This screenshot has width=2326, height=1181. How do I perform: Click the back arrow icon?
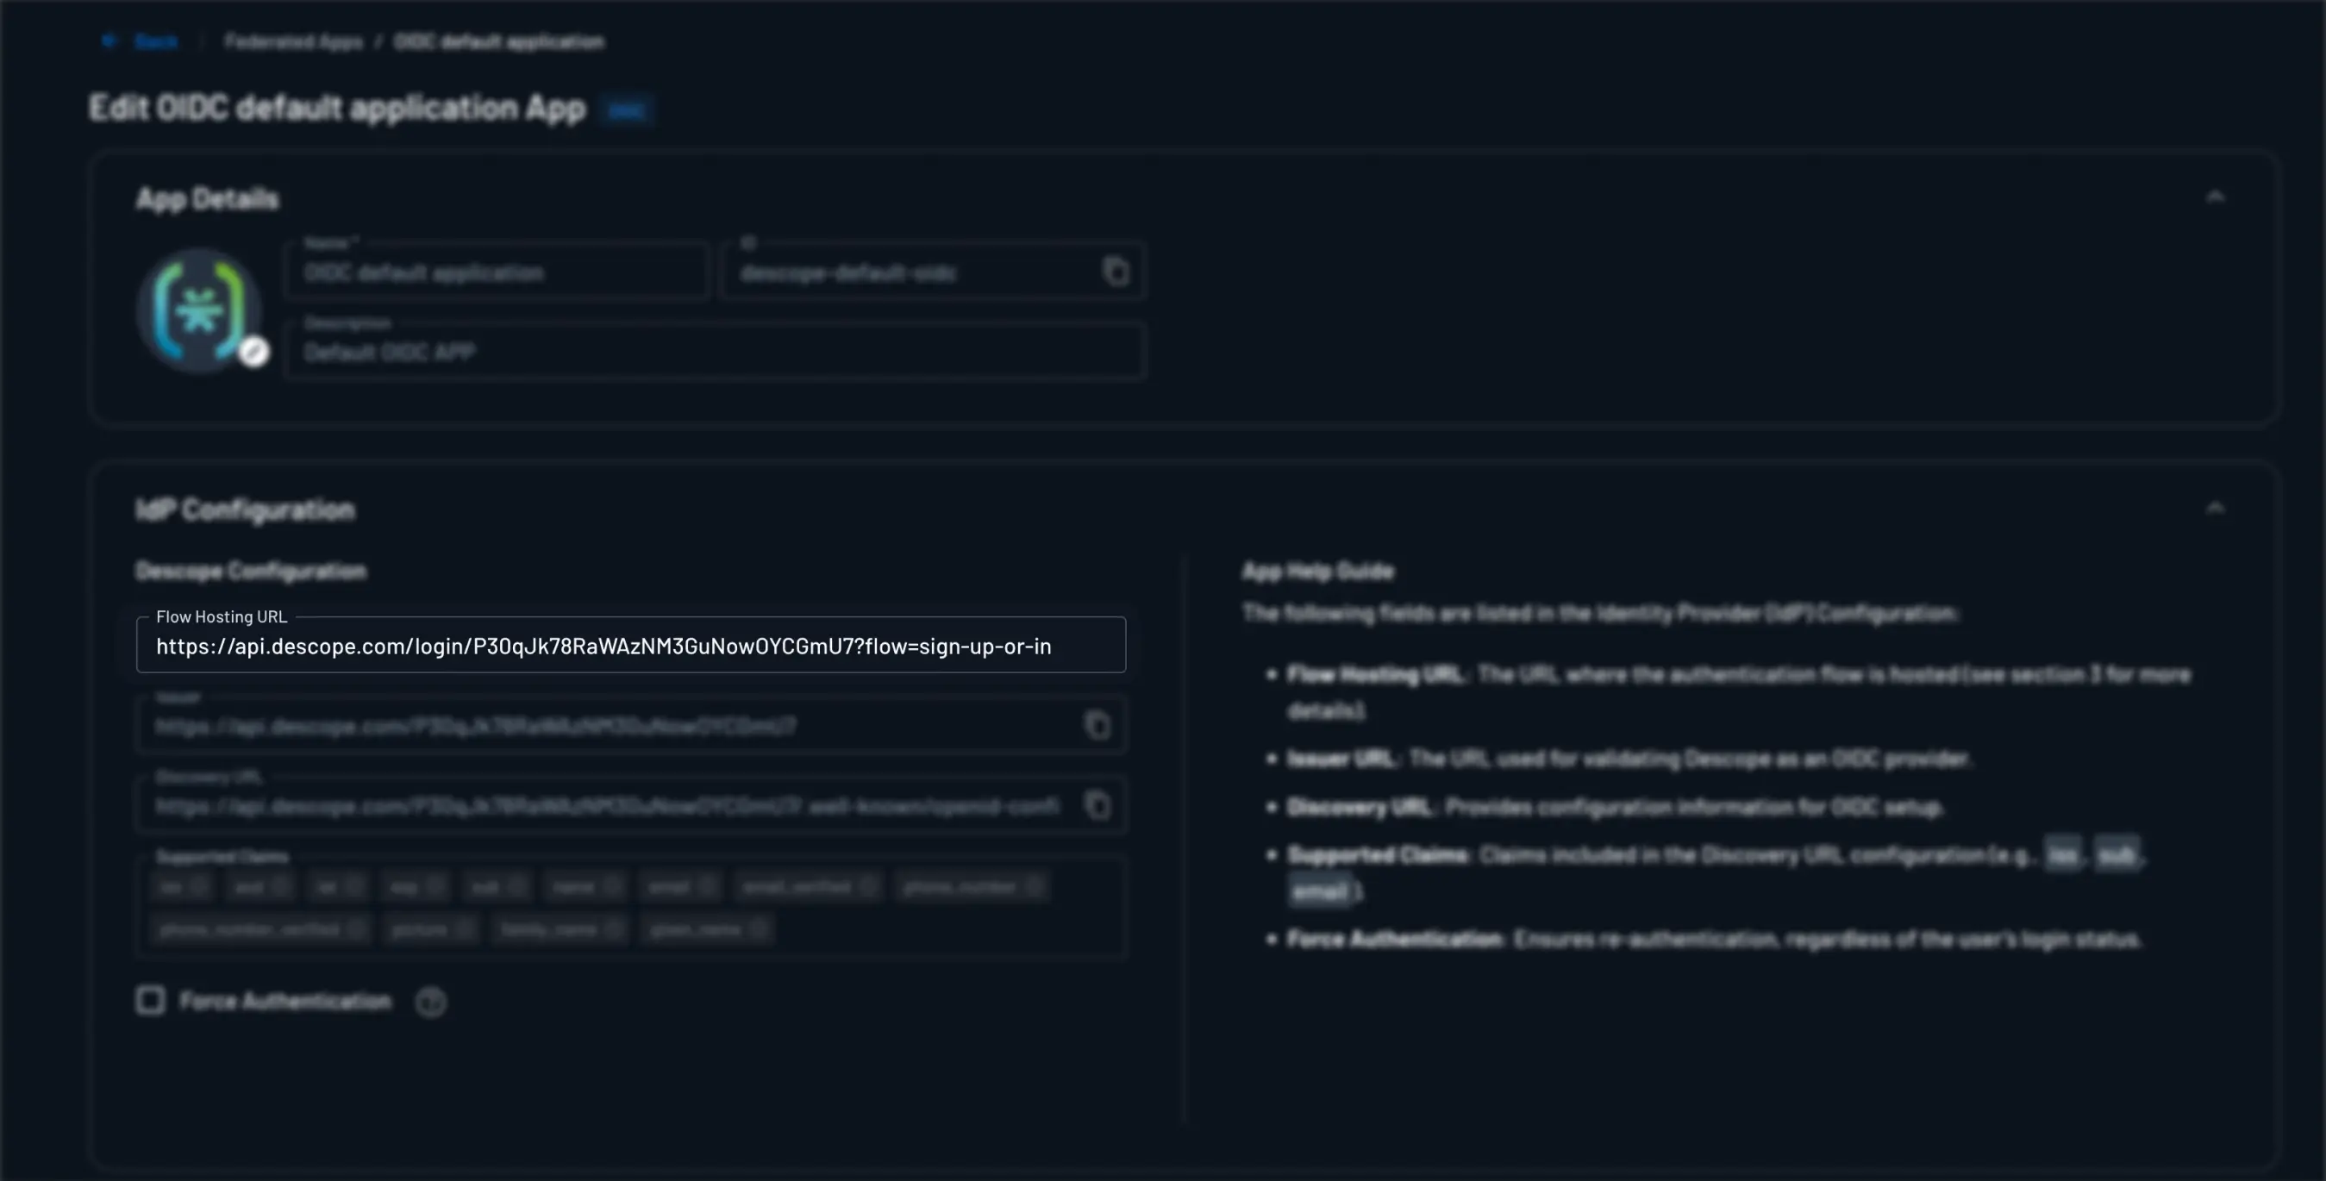[x=109, y=41]
